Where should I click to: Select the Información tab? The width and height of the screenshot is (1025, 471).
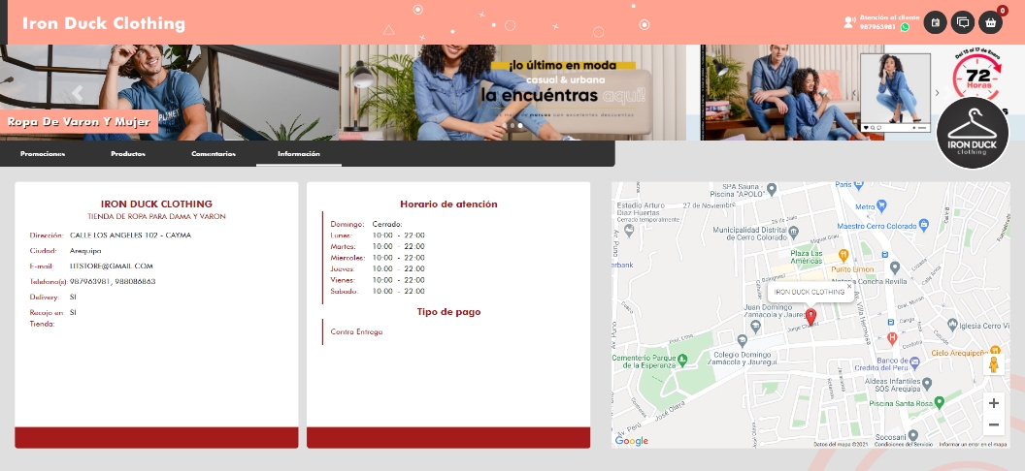299,154
